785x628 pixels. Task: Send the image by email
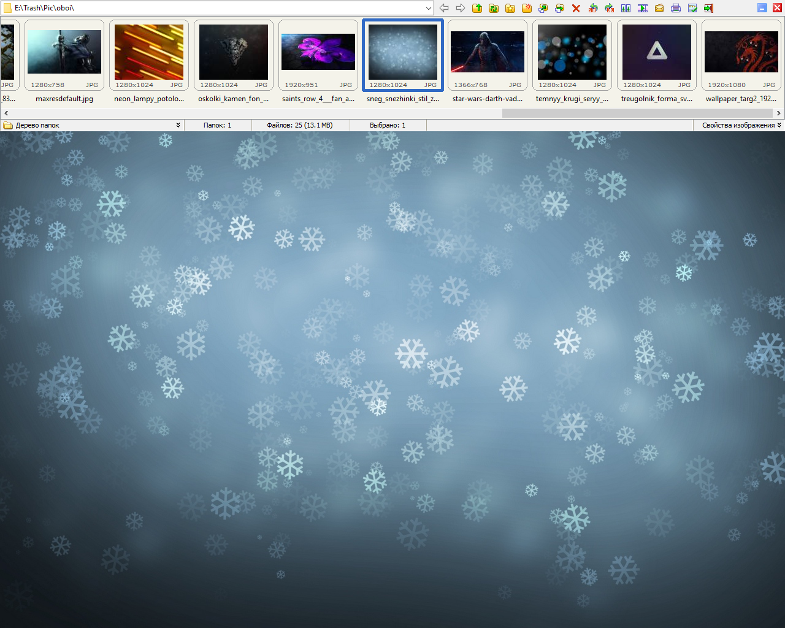[659, 8]
